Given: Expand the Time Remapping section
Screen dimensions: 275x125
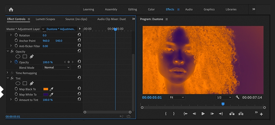Looking at the screenshot, I should tap(8, 73).
